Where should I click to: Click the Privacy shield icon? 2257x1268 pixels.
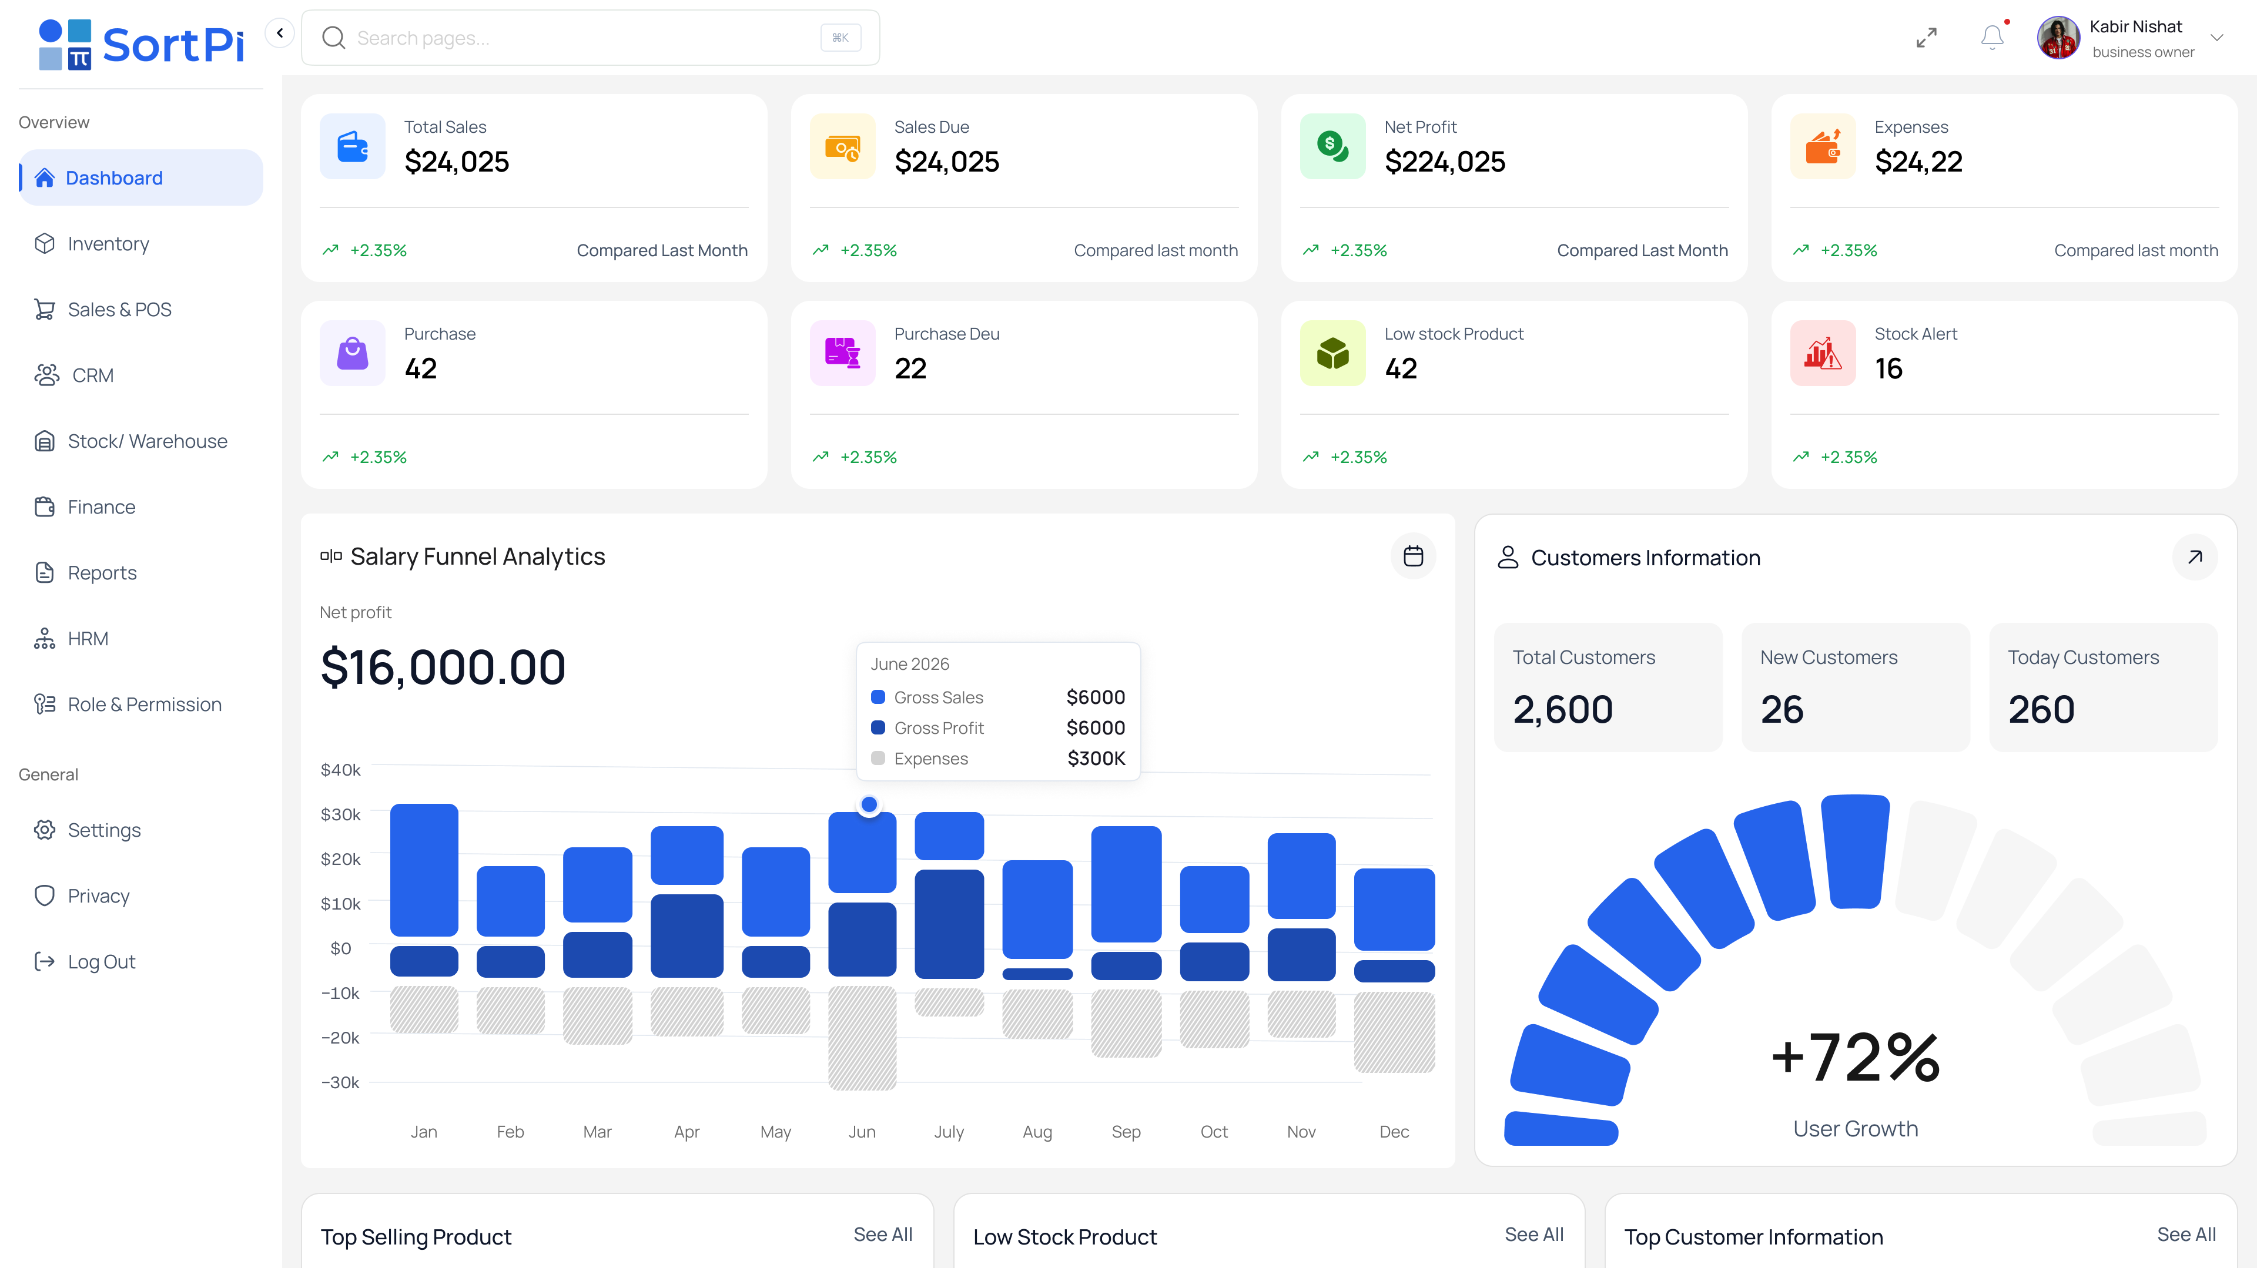pos(45,895)
